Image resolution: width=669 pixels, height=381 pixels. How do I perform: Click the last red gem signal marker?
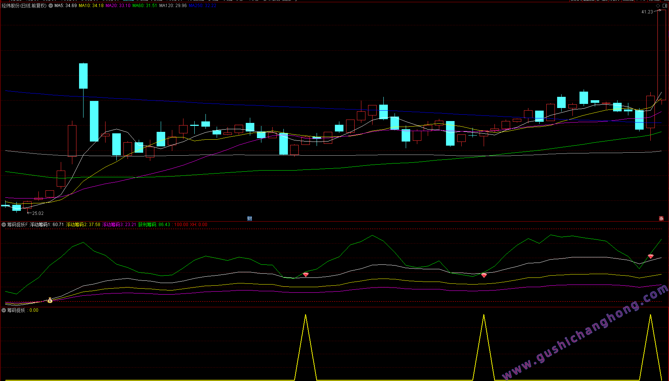[x=651, y=256]
